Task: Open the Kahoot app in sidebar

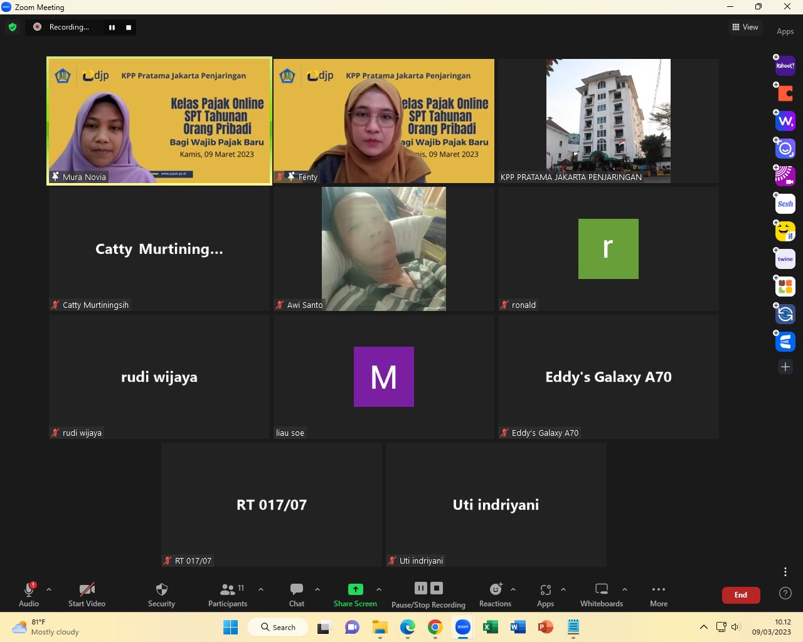Action: [x=785, y=66]
